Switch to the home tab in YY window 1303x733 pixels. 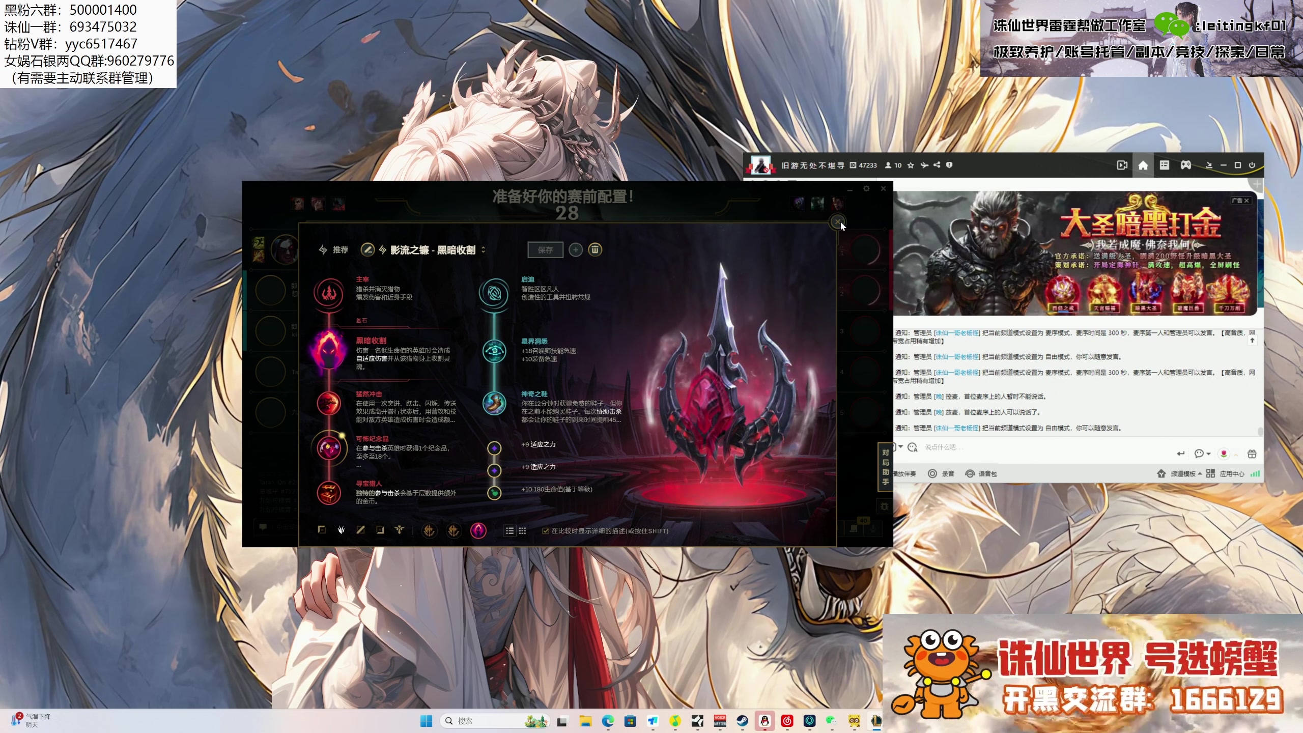[1143, 165]
